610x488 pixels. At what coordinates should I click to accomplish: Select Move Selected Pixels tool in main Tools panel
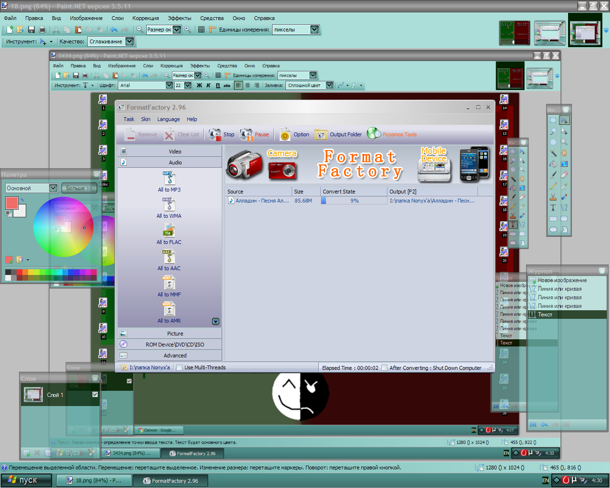click(564, 120)
